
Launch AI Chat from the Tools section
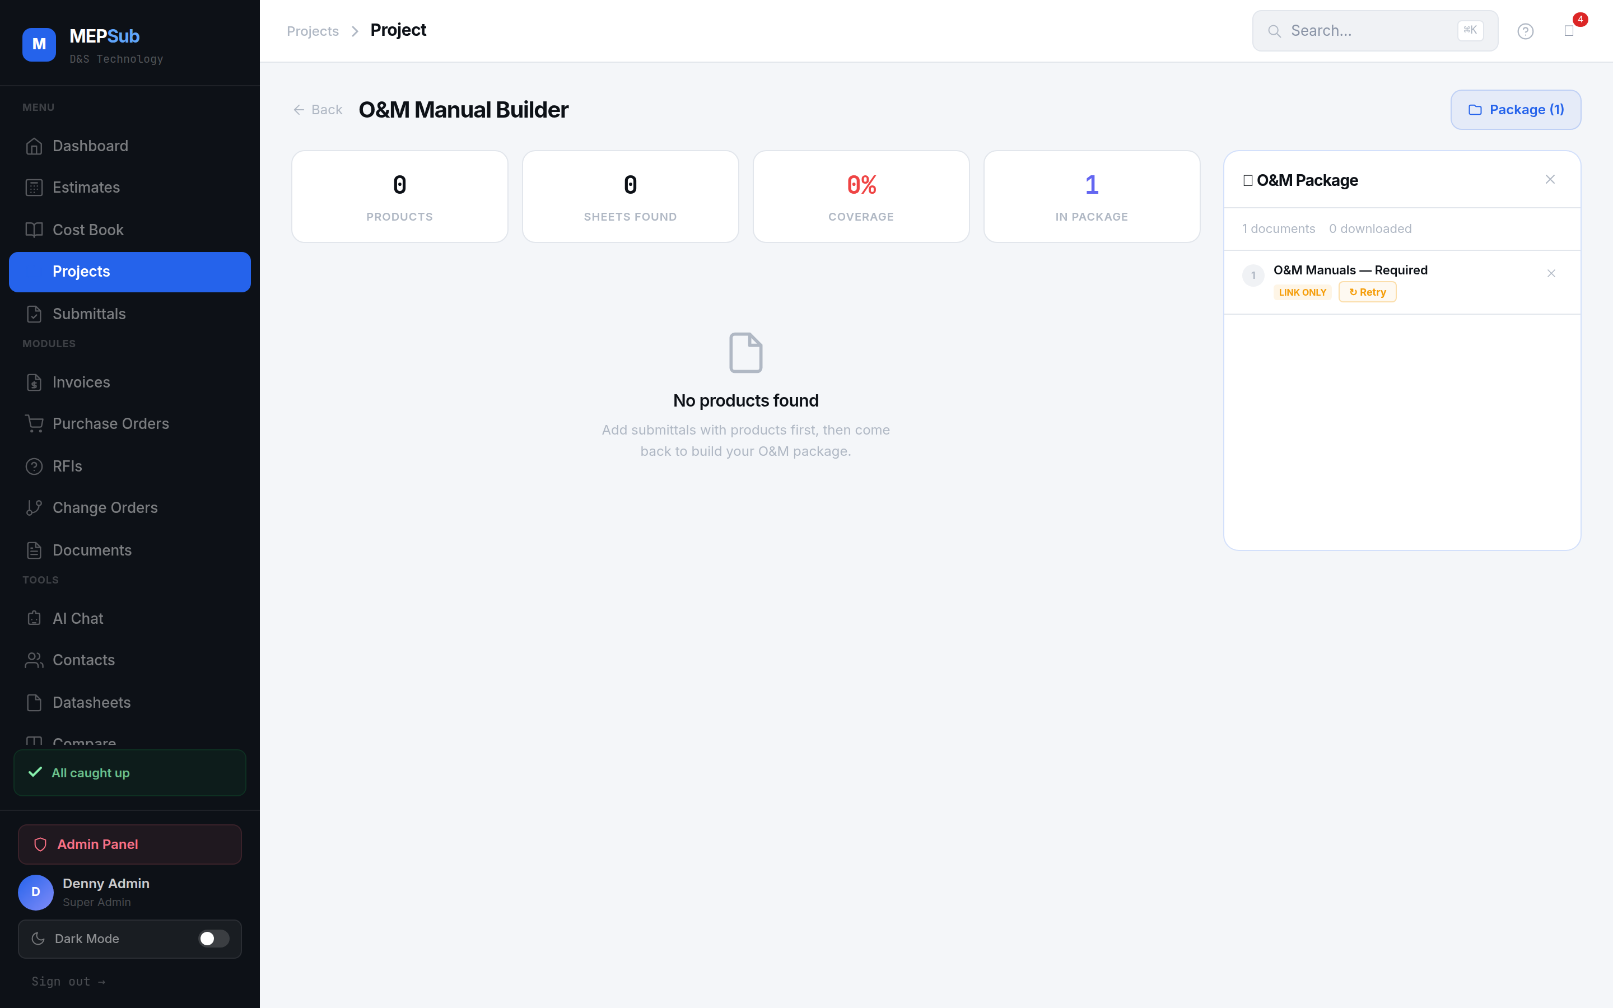click(77, 618)
